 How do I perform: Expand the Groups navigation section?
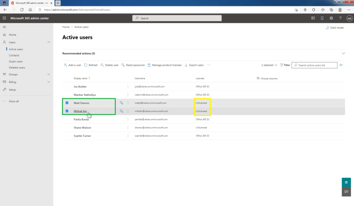pyautogui.click(x=48, y=74)
